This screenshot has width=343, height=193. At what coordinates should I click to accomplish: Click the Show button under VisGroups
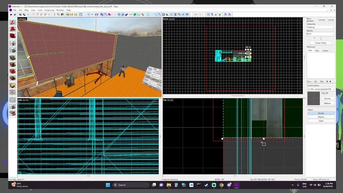coord(309,81)
